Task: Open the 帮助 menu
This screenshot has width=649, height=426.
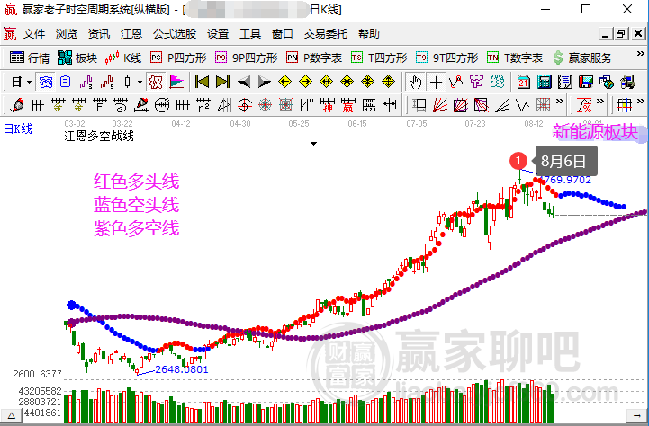Action: 369,34
